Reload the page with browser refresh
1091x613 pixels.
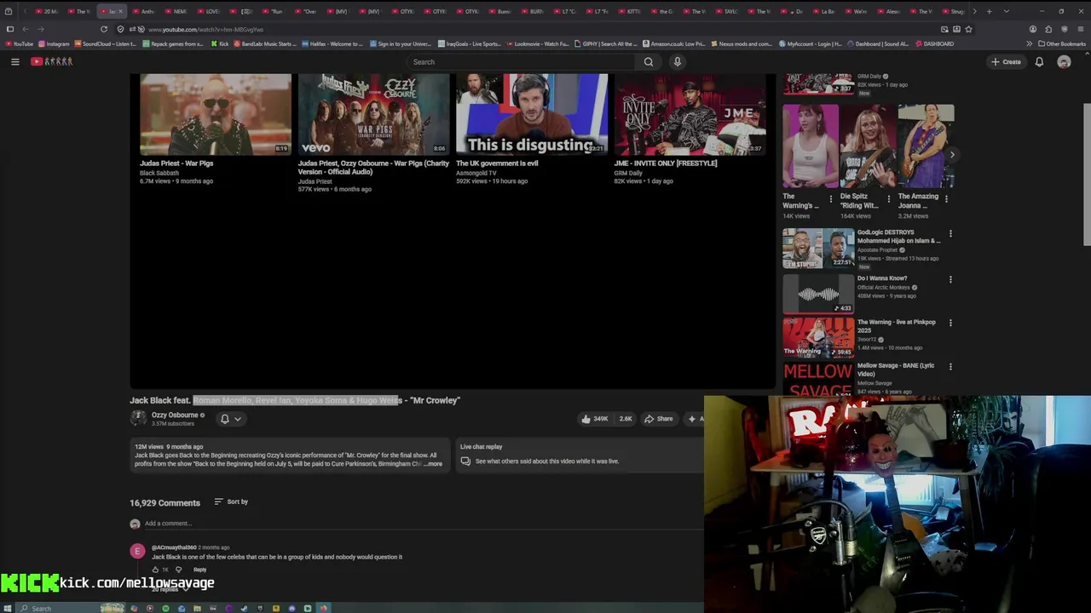pos(104,29)
